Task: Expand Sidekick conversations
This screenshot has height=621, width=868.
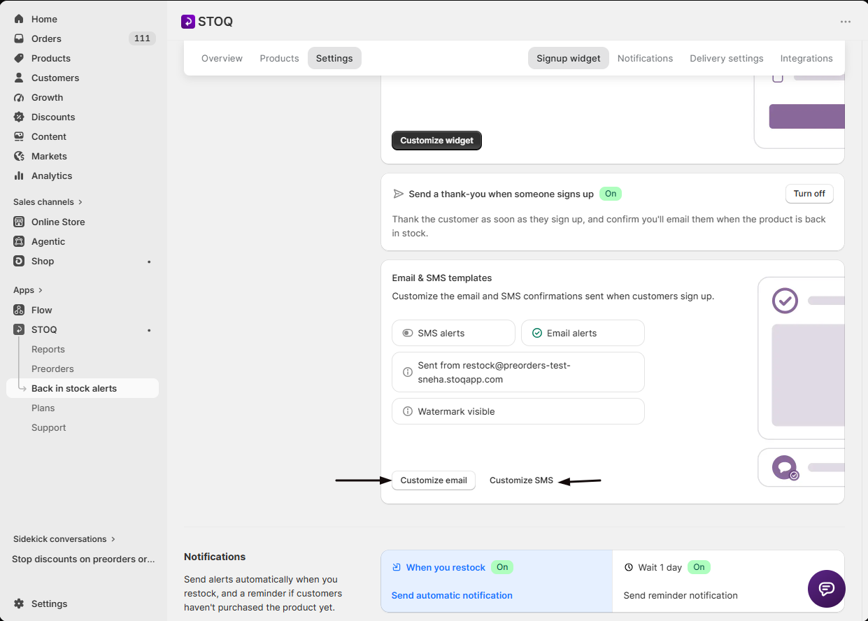Action: coord(64,539)
